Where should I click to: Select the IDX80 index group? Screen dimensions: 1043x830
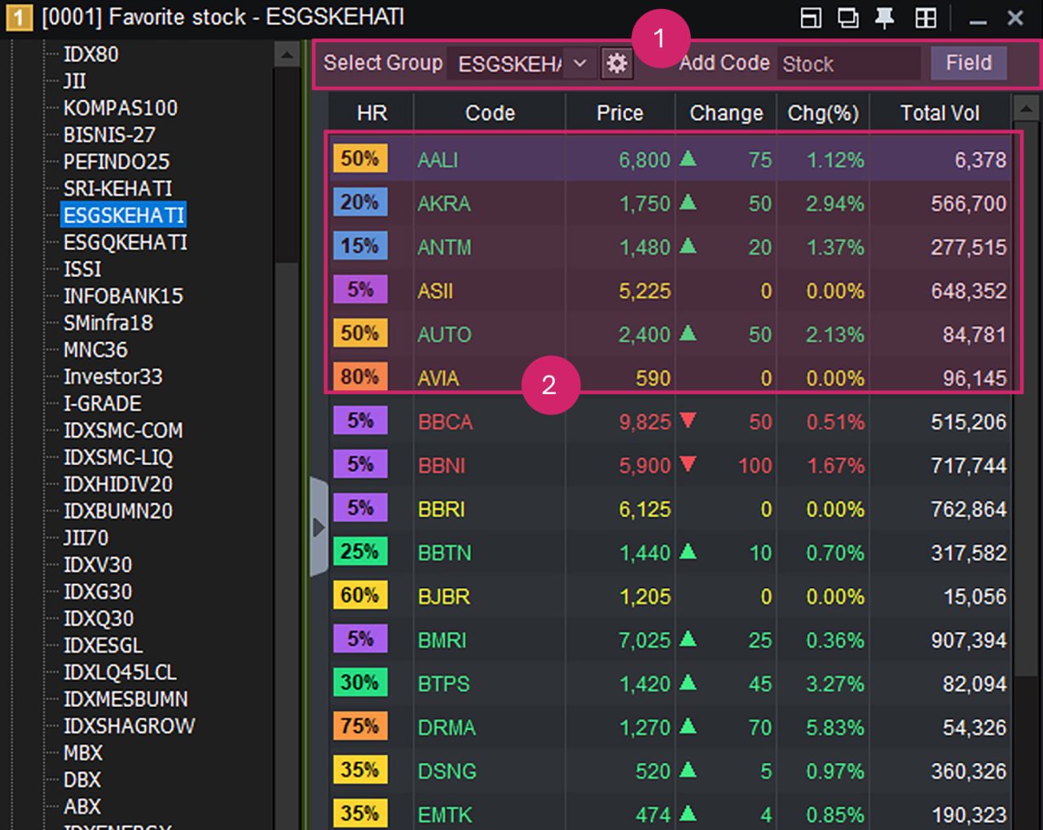click(x=91, y=55)
